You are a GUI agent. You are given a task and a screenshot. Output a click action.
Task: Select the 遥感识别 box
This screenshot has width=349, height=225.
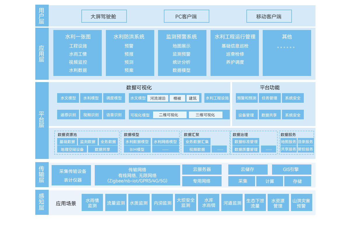pos(68,115)
